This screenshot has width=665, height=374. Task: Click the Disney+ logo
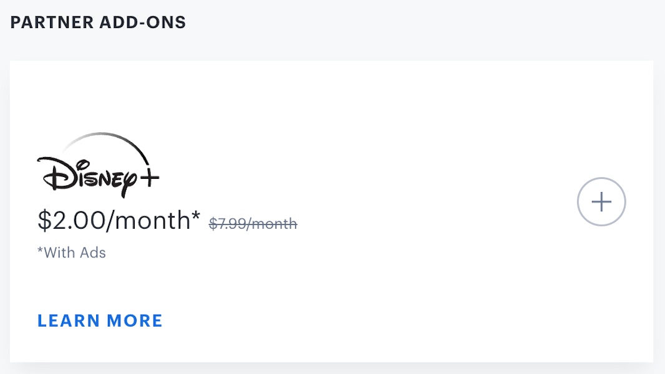[98, 165]
